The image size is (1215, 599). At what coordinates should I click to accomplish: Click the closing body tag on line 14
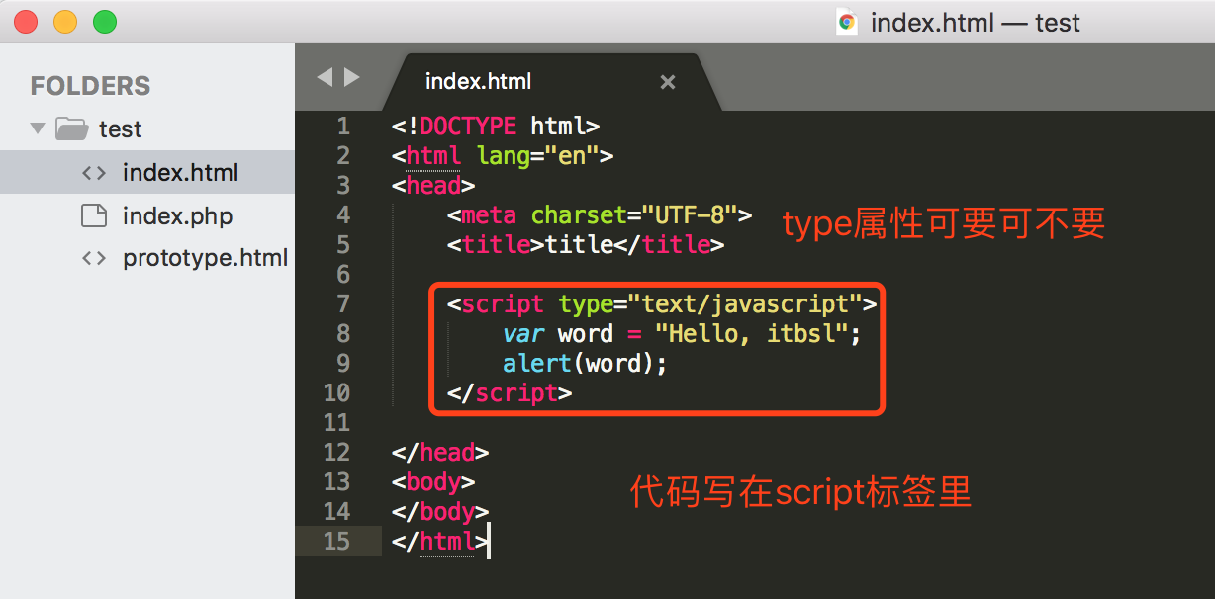[440, 511]
